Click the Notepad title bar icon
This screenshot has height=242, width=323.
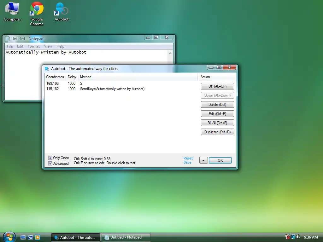tap(8, 39)
